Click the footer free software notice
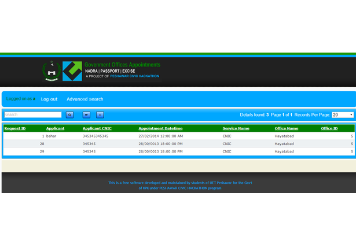Screen dimensions: 356x245 pos(180,185)
